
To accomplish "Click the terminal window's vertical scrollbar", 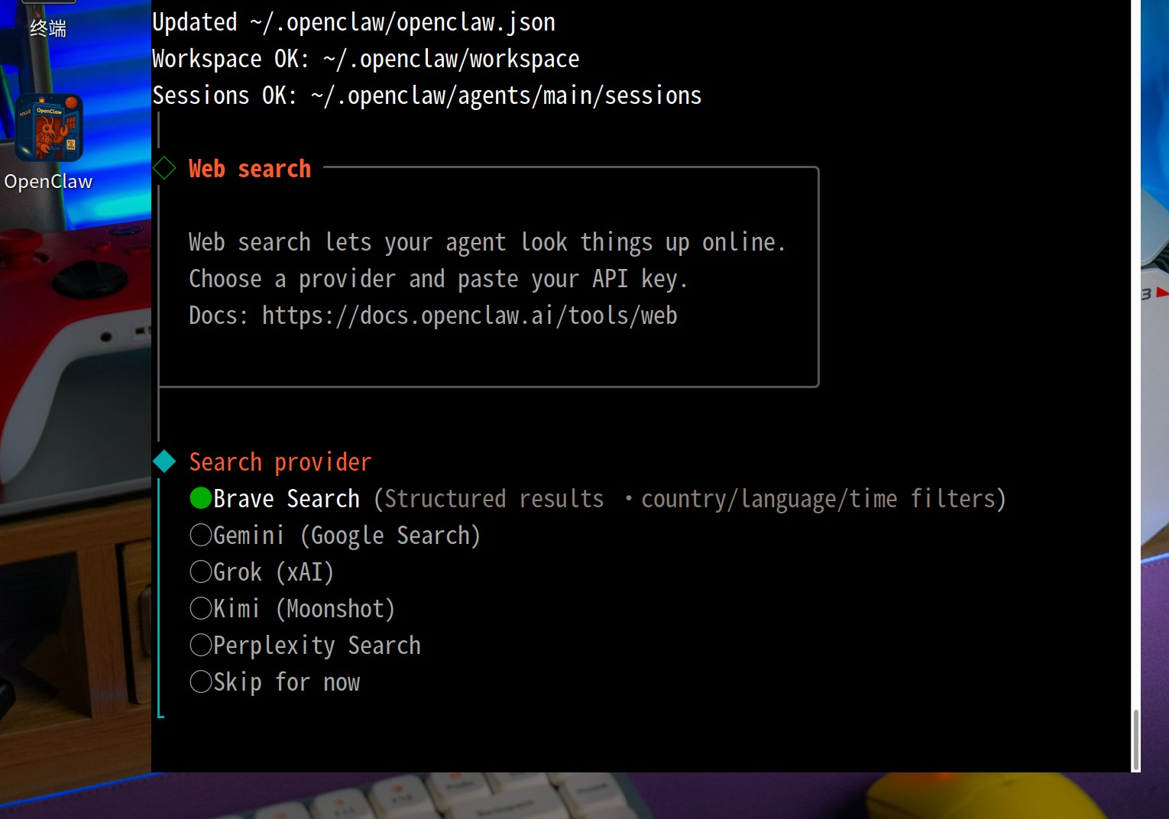I will (x=1136, y=740).
